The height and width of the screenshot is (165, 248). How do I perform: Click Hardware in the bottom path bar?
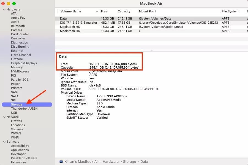(110, 162)
